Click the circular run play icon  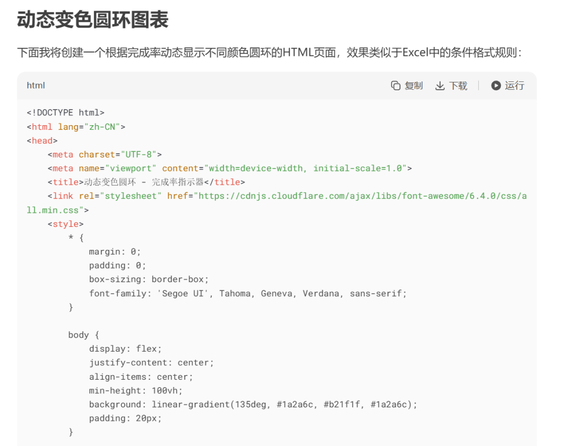[x=496, y=86]
